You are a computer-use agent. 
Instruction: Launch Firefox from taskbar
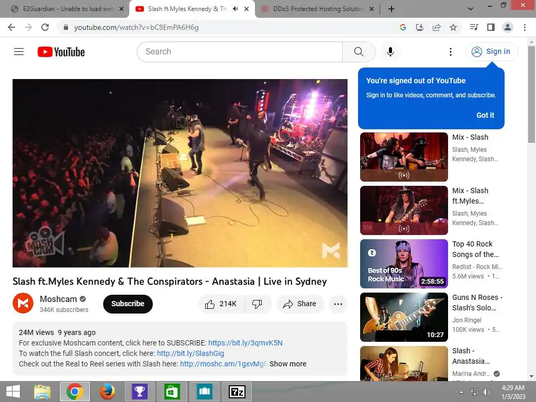[107, 392]
